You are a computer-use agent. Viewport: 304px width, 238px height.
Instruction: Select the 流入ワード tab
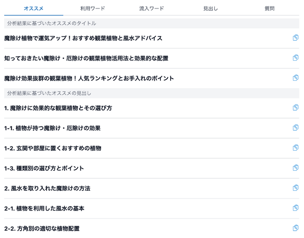click(x=152, y=8)
